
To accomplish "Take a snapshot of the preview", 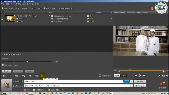I will click(x=163, y=76).
